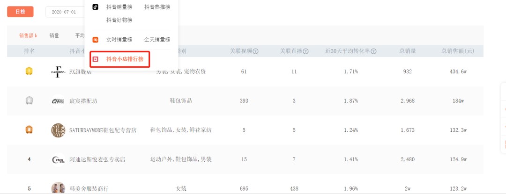This screenshot has height=194, width=506.
Task: Click the 日榜 button
Action: [20, 12]
